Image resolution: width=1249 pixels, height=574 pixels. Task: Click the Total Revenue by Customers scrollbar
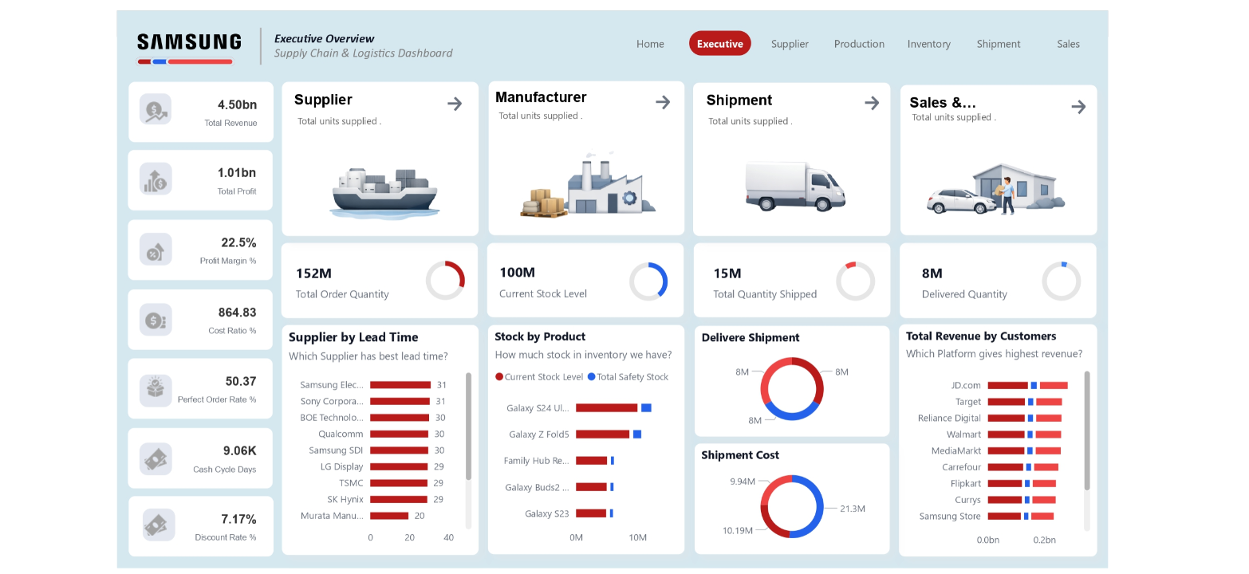click(1087, 431)
